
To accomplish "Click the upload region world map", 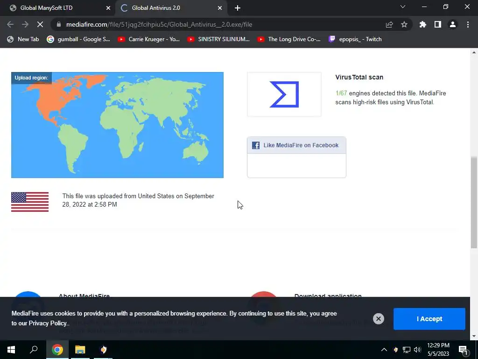I will 117,125.
